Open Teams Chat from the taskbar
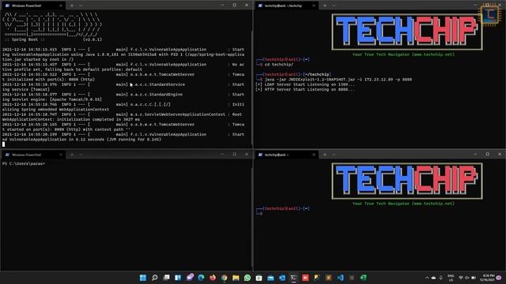This screenshot has height=284, width=506. (x=190, y=278)
